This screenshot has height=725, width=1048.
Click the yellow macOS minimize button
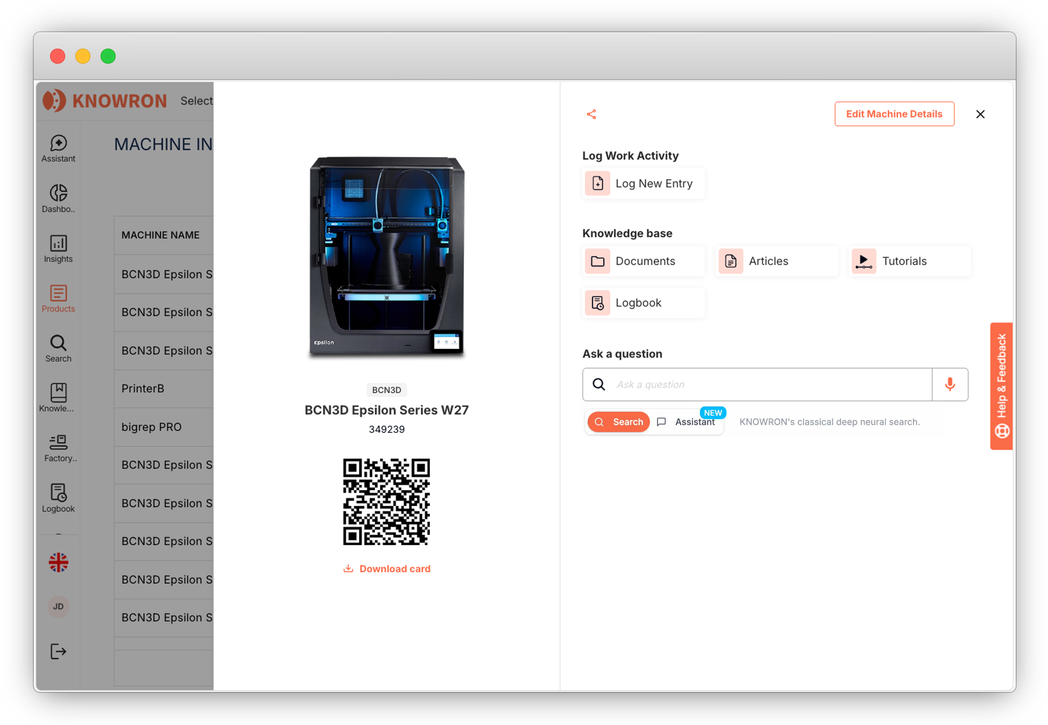[83, 56]
